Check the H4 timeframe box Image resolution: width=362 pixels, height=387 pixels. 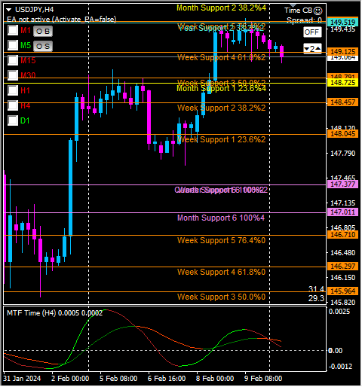[x=13, y=105]
